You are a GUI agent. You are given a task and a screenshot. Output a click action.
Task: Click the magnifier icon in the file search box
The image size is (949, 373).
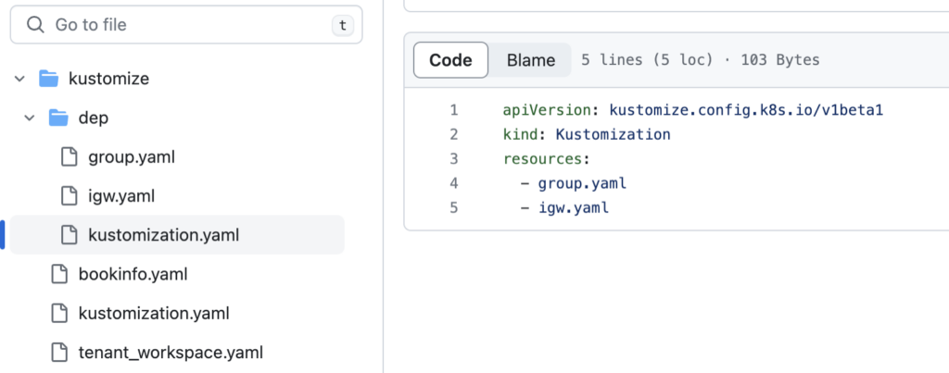[x=36, y=25]
